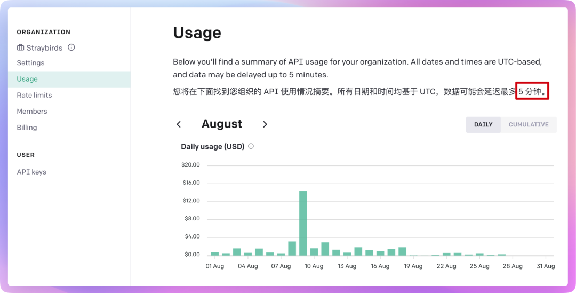Open API keys under User
576x293 pixels.
(31, 172)
